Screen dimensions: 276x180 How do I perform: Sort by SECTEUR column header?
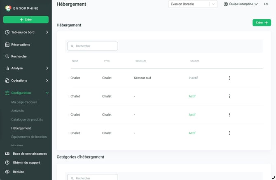(140, 61)
